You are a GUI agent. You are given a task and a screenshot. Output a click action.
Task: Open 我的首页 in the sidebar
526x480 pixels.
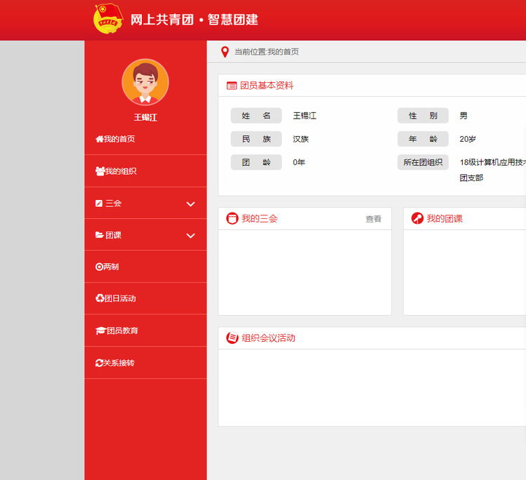[119, 139]
